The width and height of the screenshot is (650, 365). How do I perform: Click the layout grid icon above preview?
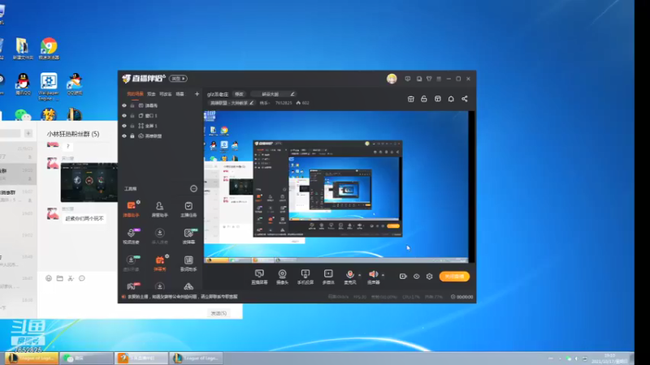(x=438, y=99)
